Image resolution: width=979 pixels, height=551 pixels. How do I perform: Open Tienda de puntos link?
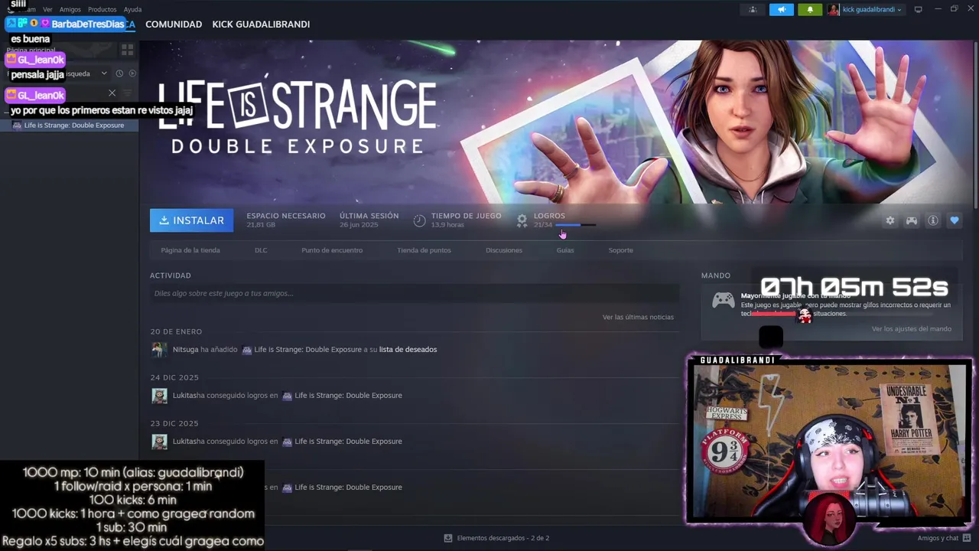click(x=424, y=250)
